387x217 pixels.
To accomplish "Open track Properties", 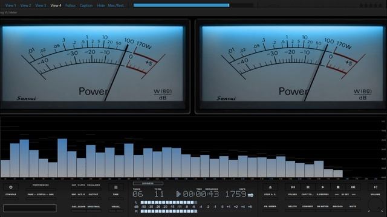I will pos(322,194).
